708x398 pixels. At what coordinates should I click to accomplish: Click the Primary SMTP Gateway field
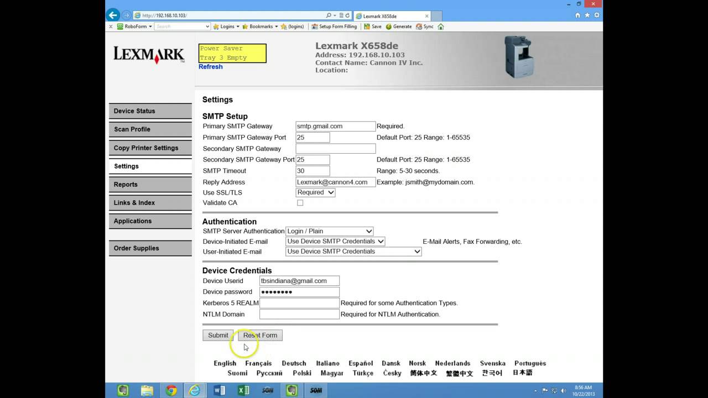tap(336, 126)
